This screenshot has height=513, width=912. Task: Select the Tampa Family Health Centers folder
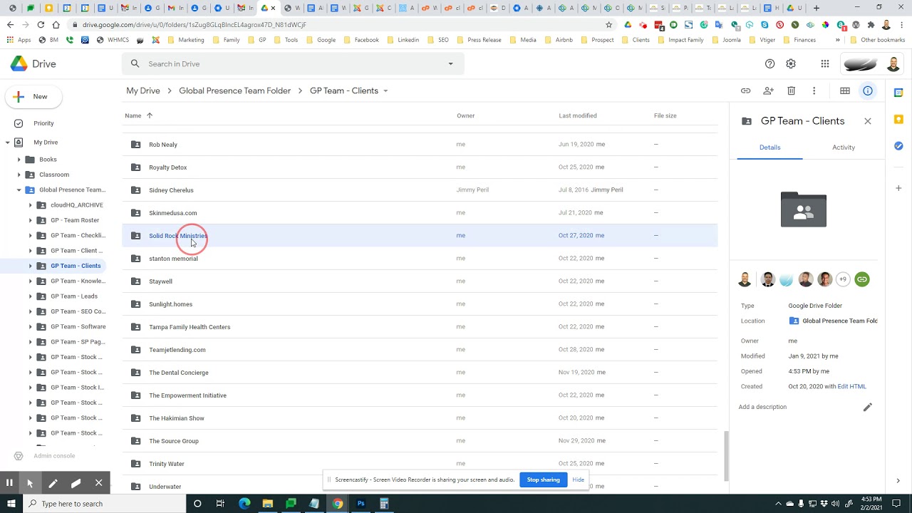point(420,327)
